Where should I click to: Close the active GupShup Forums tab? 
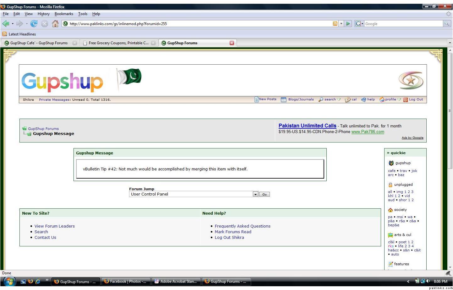(232, 43)
